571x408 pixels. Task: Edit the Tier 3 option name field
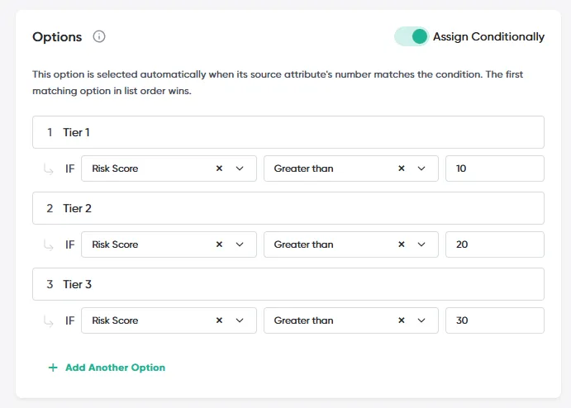pos(288,284)
